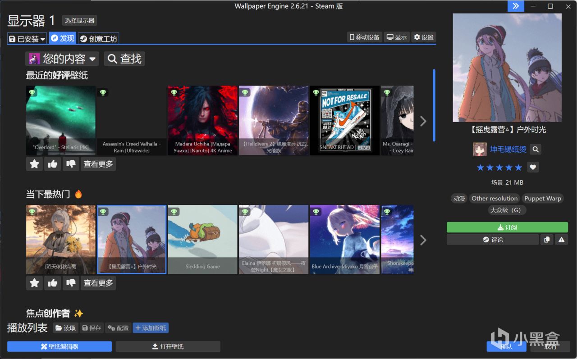The image size is (577, 359).
Task: Click the 添加壁纸 button
Action: pos(151,328)
